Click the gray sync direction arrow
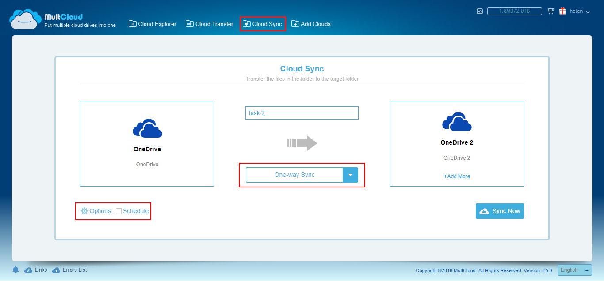 point(302,143)
